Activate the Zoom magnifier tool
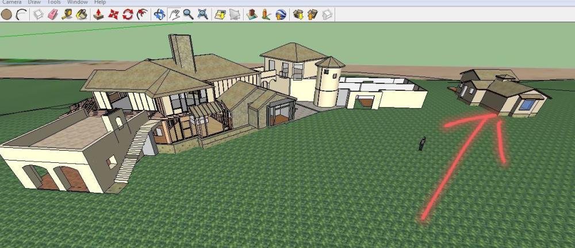Screen dimensions: 575x248 (x=188, y=14)
